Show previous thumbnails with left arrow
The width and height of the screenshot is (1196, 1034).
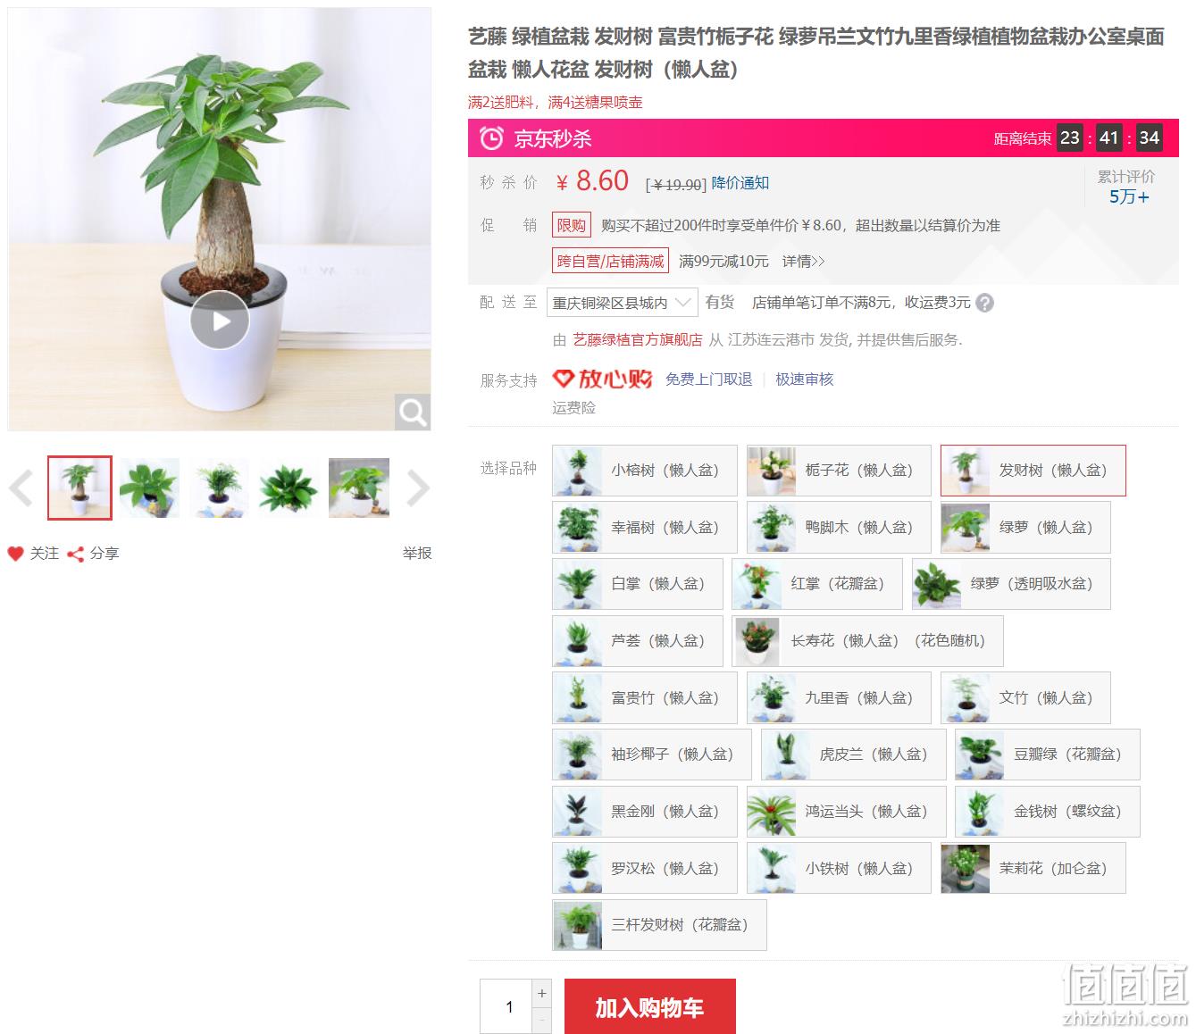click(21, 488)
